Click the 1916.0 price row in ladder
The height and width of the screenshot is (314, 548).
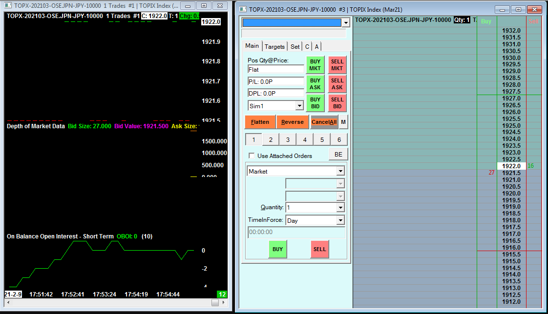(511, 248)
